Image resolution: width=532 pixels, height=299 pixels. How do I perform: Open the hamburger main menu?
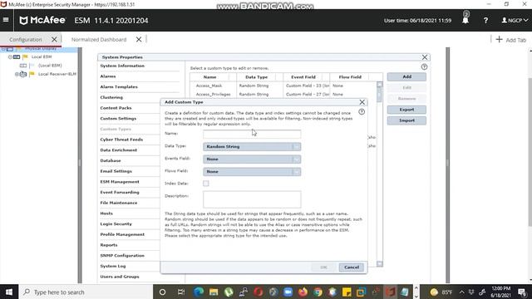tap(6, 20)
